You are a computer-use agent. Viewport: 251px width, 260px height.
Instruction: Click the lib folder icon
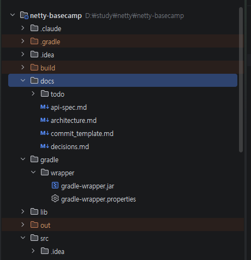34,211
